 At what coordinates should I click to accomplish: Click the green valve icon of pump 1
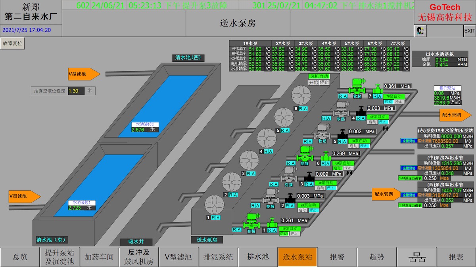coord(272,223)
